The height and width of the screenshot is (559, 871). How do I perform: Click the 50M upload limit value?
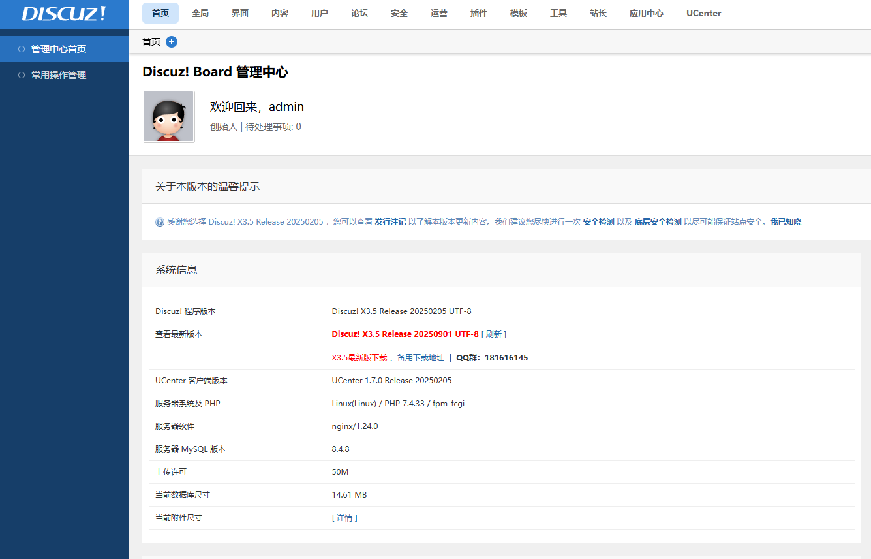click(341, 472)
